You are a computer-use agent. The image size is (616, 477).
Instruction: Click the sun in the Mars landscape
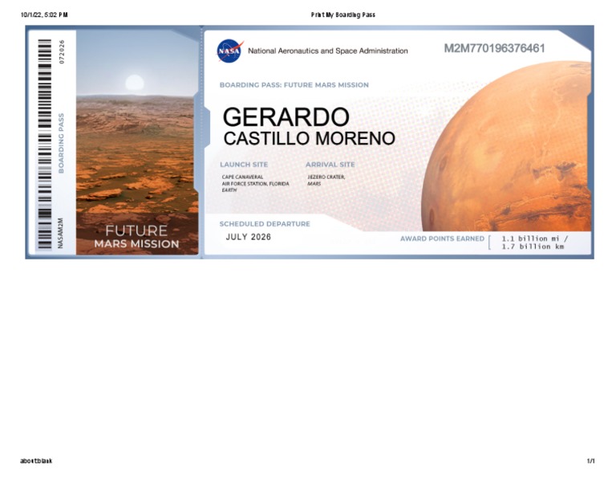[135, 83]
